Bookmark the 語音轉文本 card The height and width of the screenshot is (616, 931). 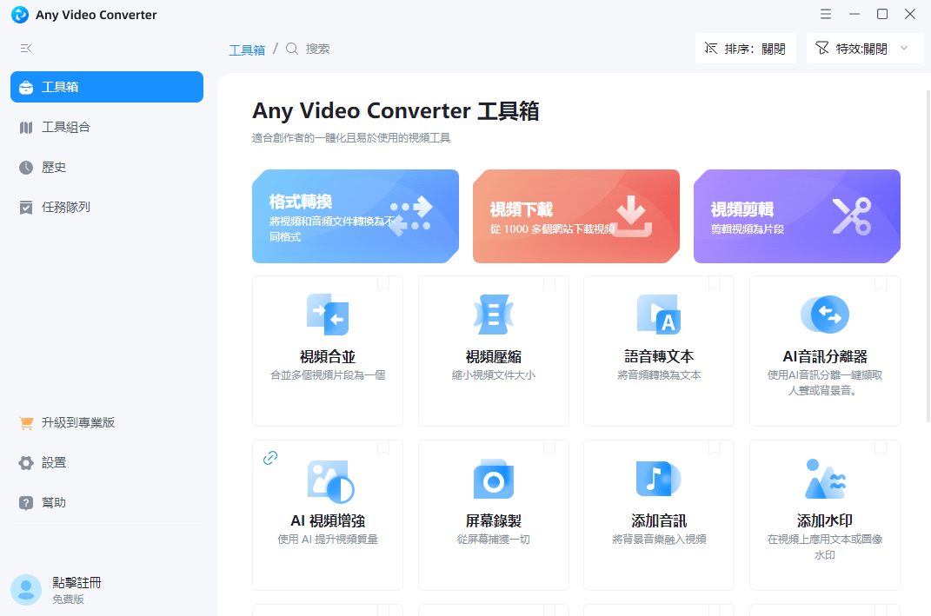point(715,283)
